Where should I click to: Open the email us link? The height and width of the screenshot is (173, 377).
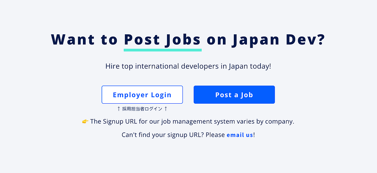coord(240,135)
